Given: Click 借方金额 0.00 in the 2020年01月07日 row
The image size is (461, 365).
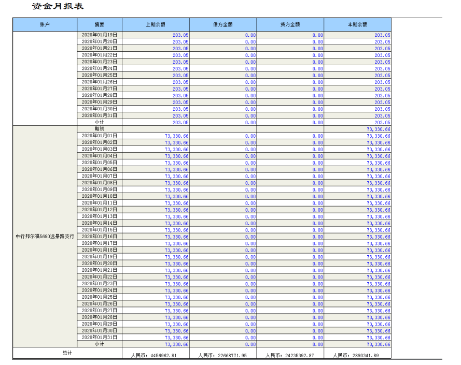Looking at the screenshot, I should (250, 176).
